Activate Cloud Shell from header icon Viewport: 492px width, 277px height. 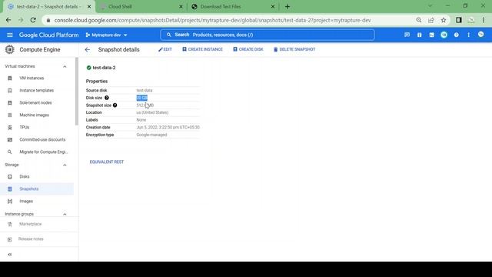pyautogui.click(x=432, y=35)
